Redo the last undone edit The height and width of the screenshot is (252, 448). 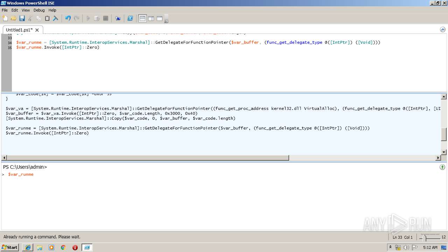(x=76, y=18)
